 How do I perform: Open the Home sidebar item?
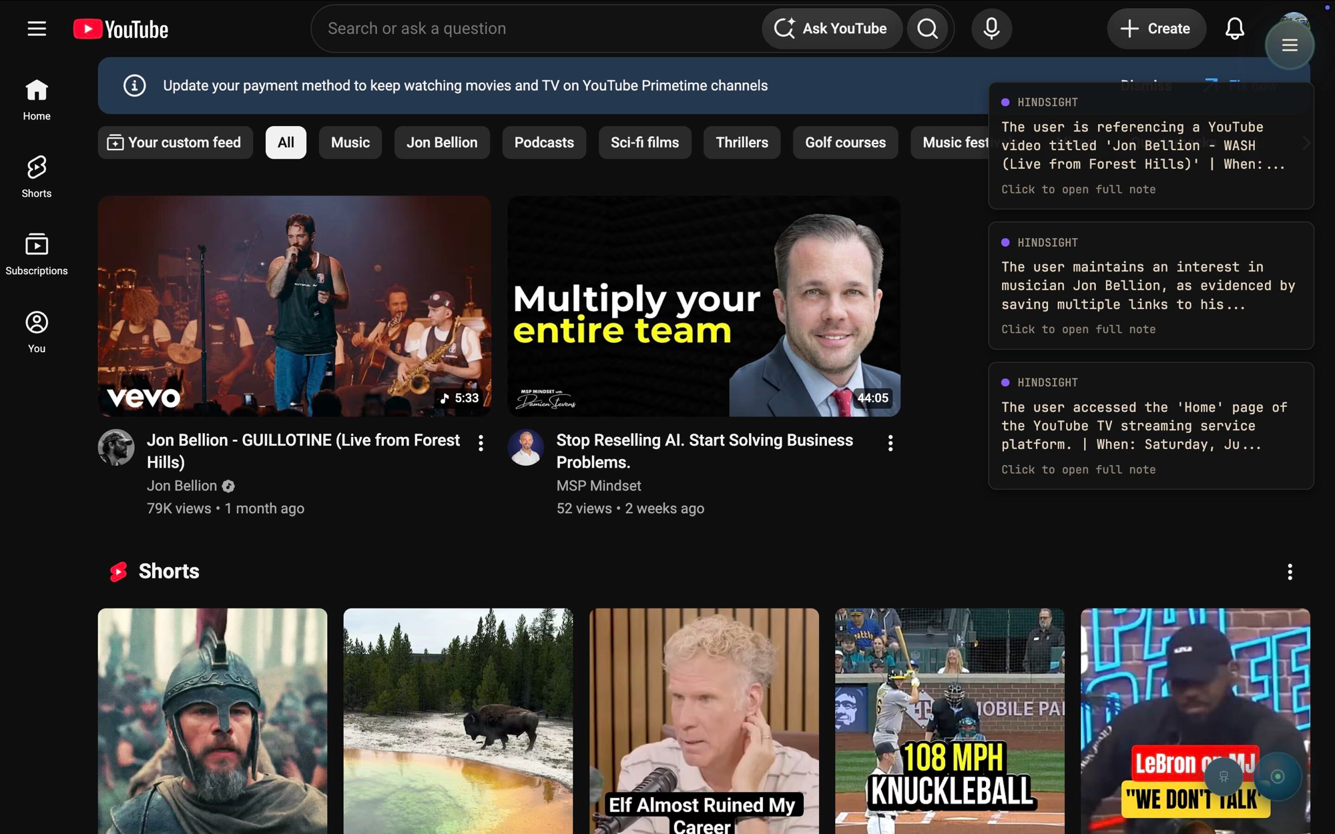pyautogui.click(x=37, y=100)
